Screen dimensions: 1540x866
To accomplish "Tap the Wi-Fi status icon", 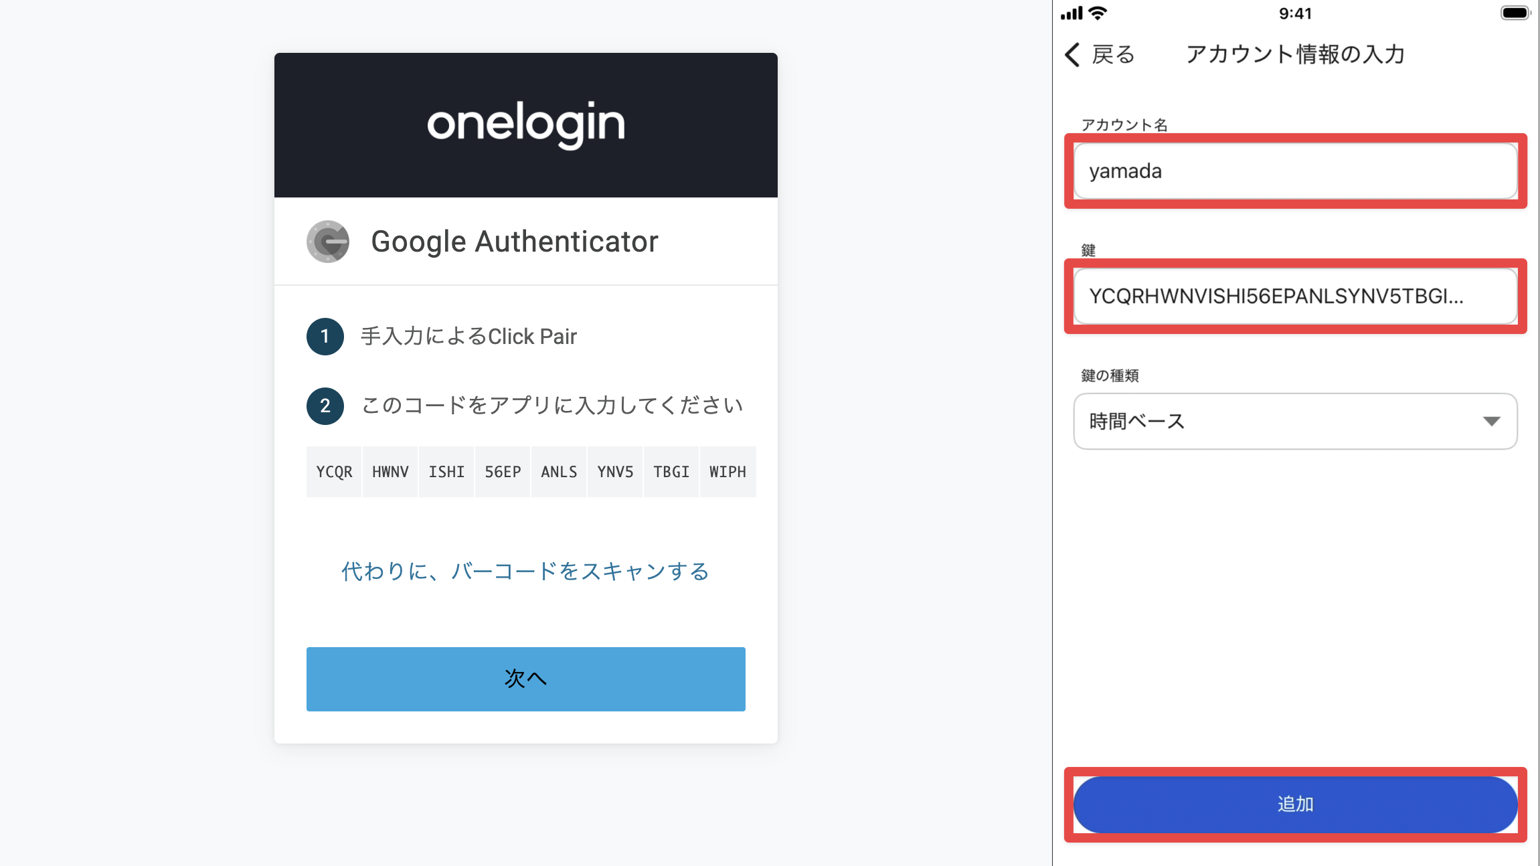I will [x=1098, y=13].
